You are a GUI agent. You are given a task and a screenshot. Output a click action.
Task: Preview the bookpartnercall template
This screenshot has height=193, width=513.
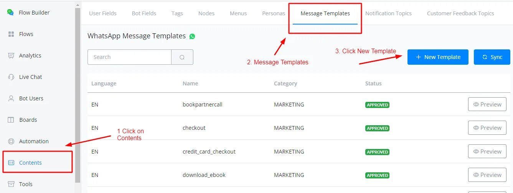point(487,104)
